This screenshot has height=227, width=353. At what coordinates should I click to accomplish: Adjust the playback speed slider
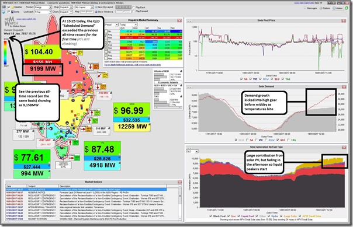click(123, 11)
